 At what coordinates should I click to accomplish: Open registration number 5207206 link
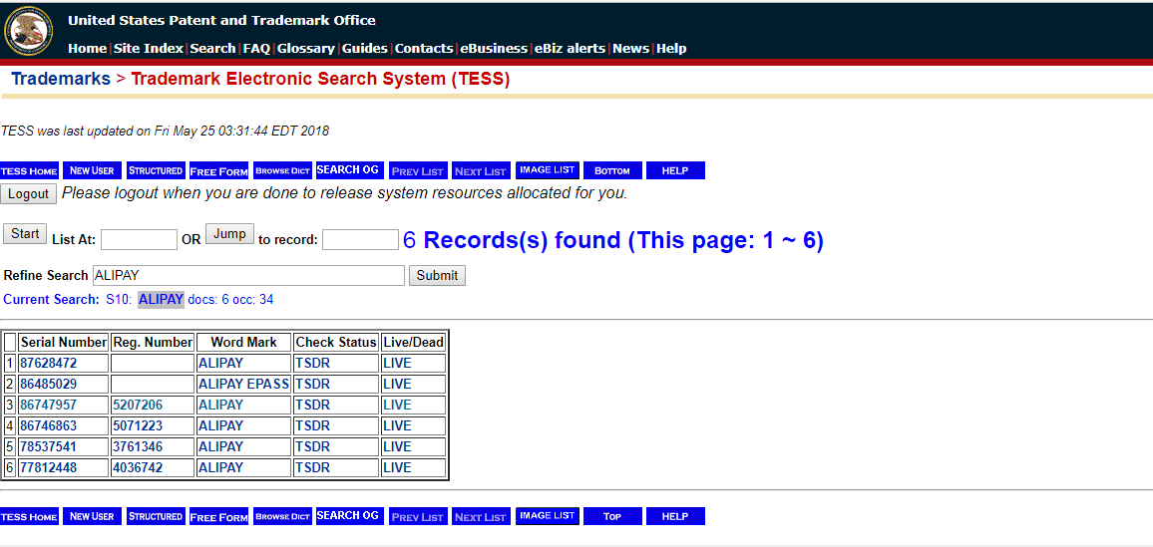tap(138, 405)
